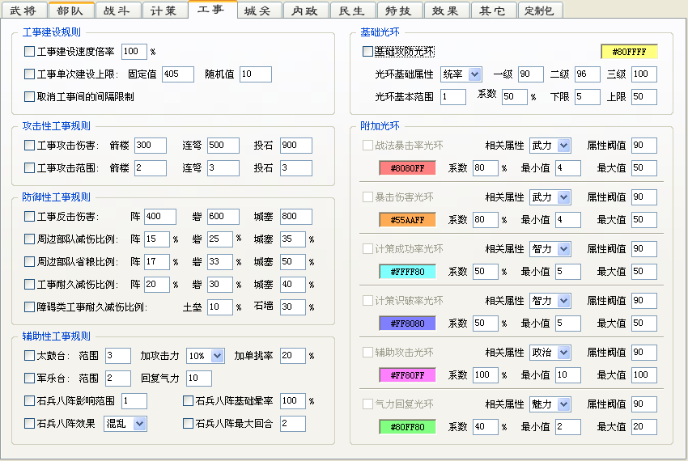Switch to the 武将 tab

click(23, 11)
